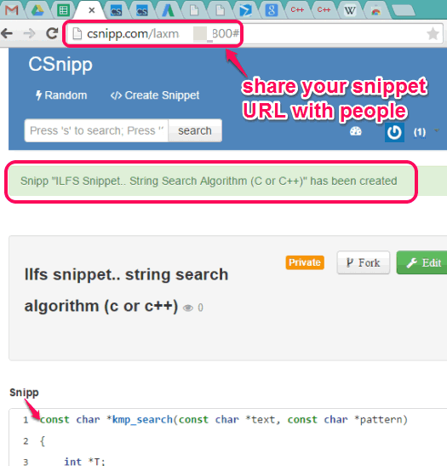447x466 pixels.
Task: Switch to the Wikipedia tab
Action: click(350, 11)
